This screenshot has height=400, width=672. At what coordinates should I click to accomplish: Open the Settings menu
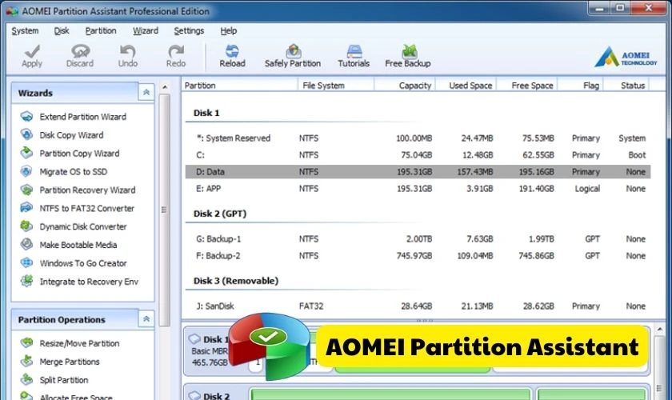tap(189, 31)
